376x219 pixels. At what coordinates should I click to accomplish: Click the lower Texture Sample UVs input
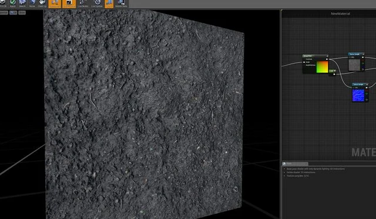(355, 87)
